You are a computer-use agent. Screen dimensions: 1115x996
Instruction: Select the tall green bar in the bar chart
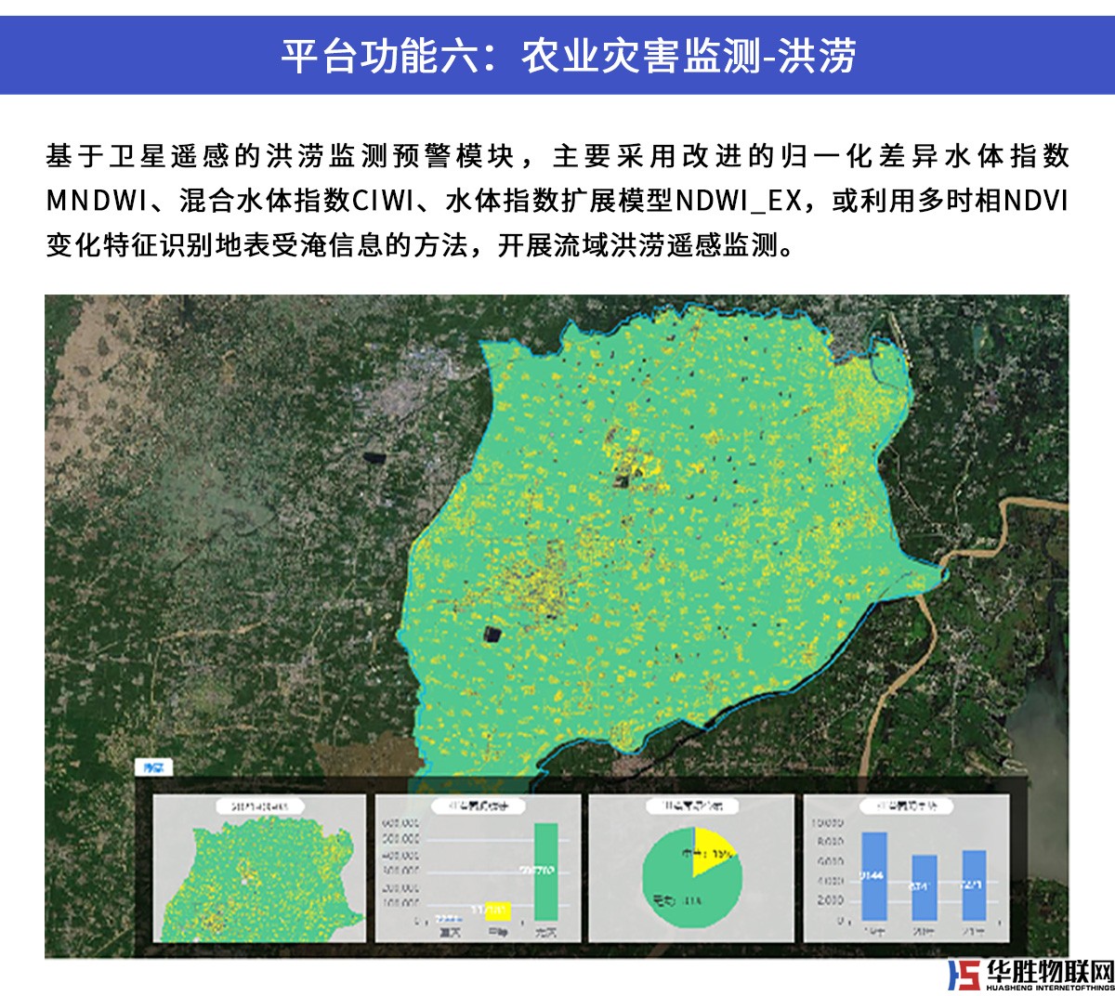click(x=545, y=871)
